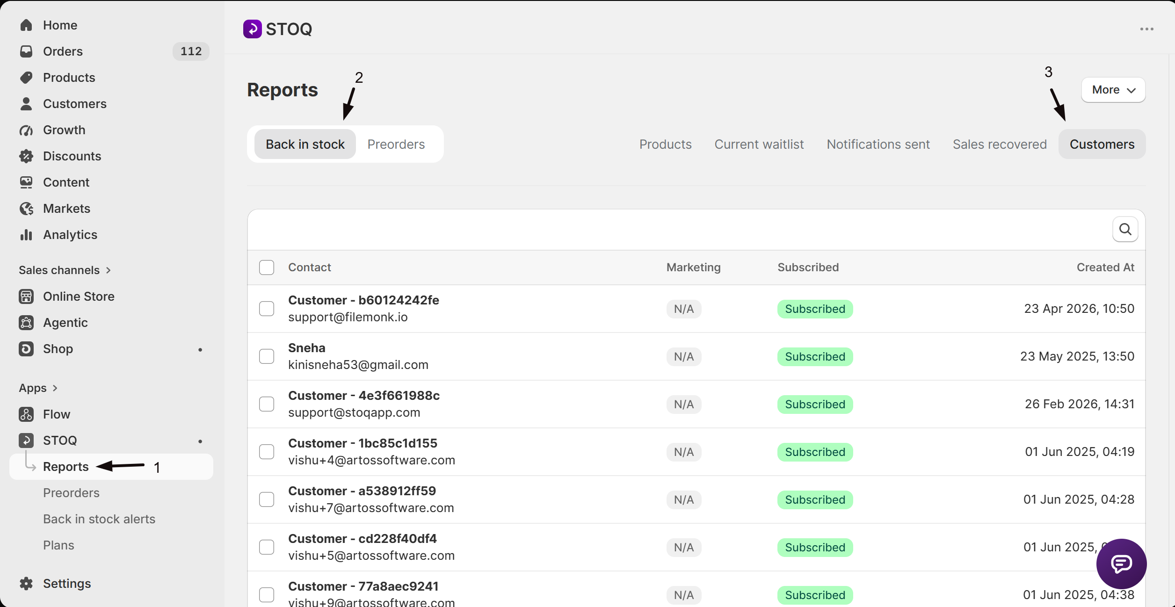Tick checkbox for Customer - 4e3f661988c
The width and height of the screenshot is (1175, 607).
click(267, 404)
